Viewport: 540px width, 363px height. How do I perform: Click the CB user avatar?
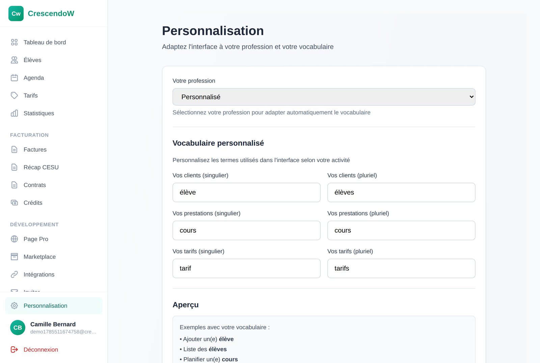(x=18, y=328)
